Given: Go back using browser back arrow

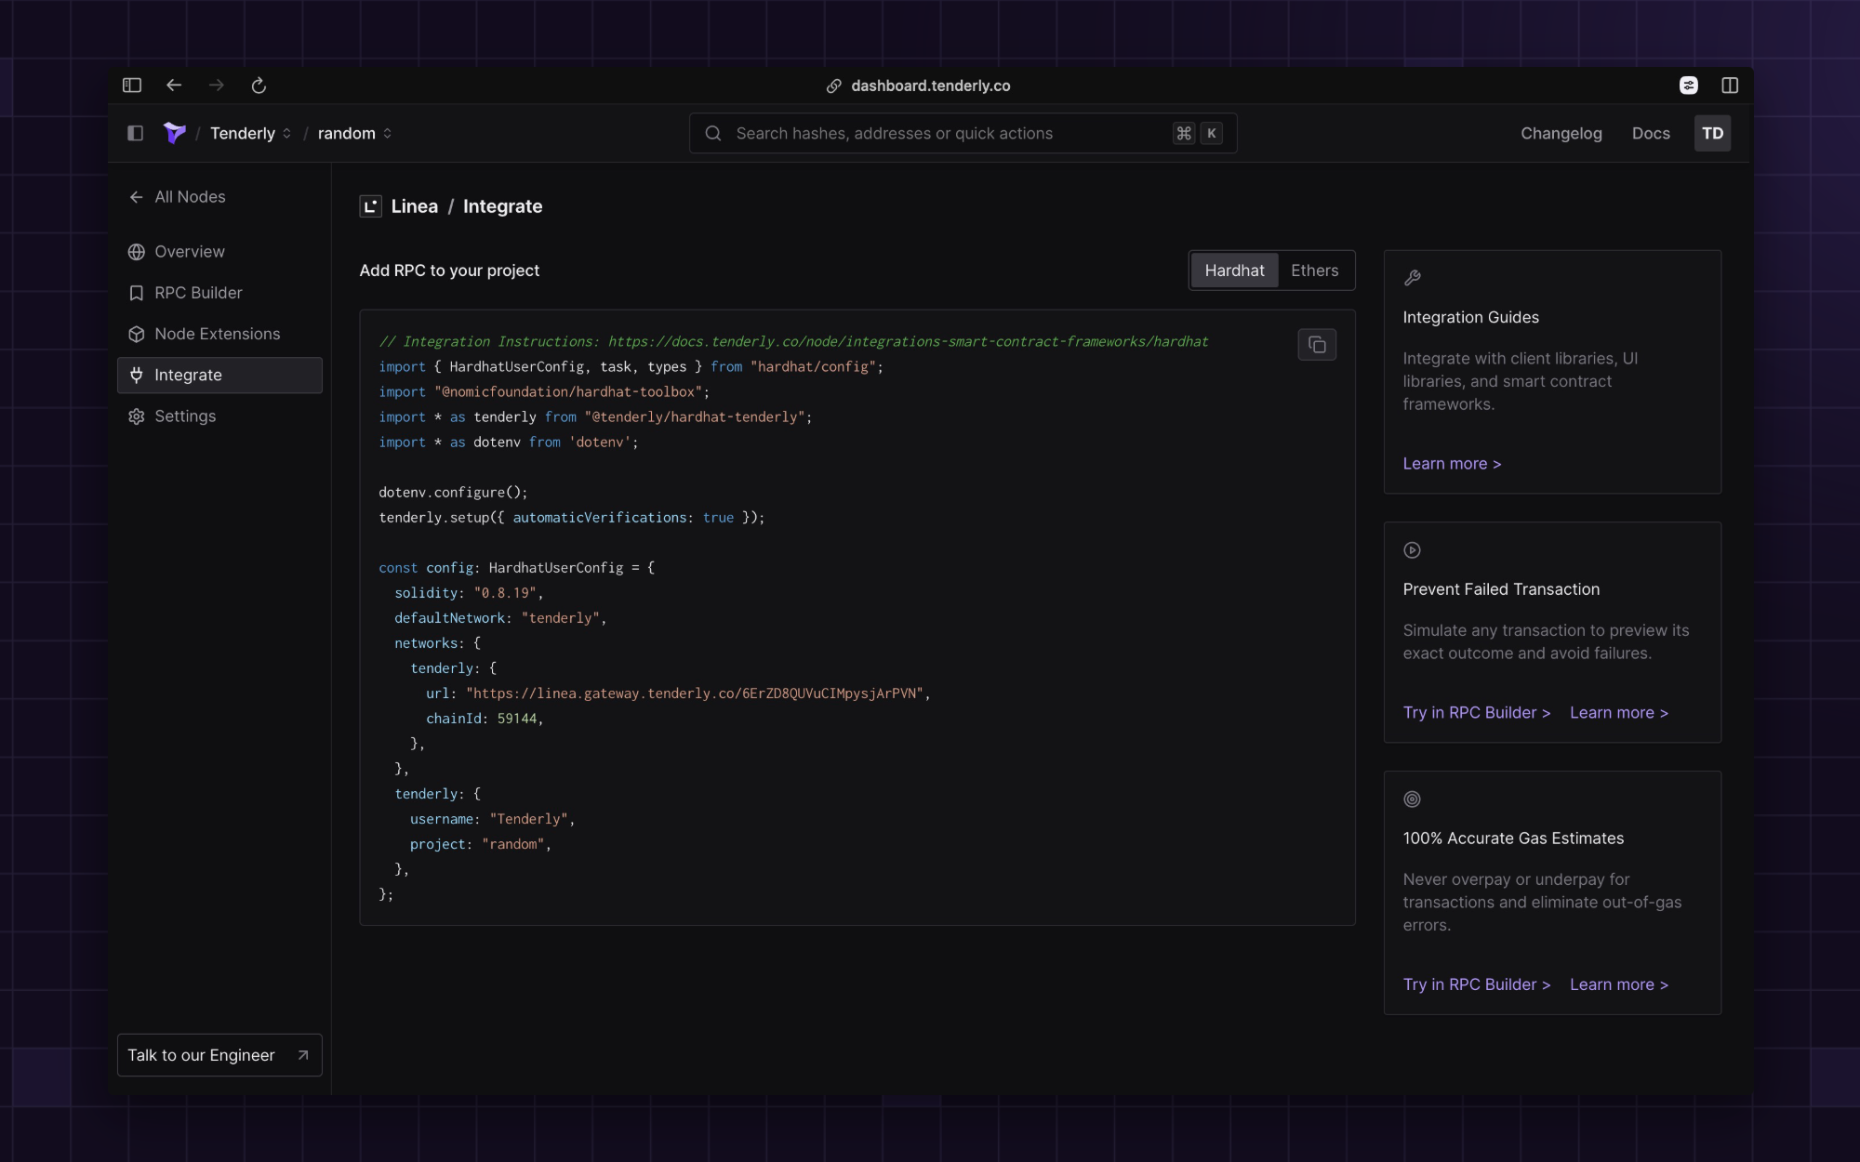Looking at the screenshot, I should click(174, 86).
